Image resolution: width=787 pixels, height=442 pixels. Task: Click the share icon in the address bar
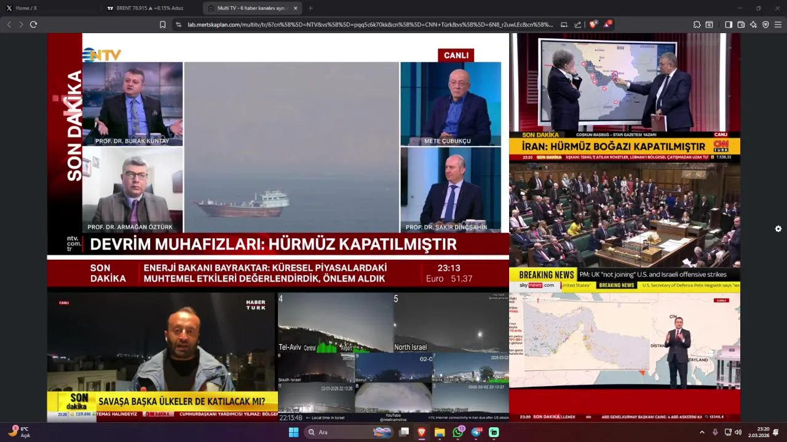(578, 25)
